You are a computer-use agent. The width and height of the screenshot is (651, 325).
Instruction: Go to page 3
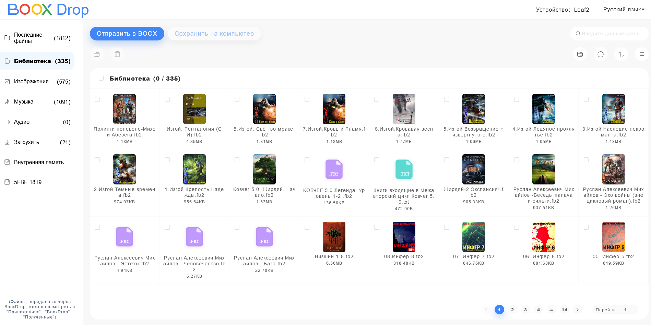(525, 310)
